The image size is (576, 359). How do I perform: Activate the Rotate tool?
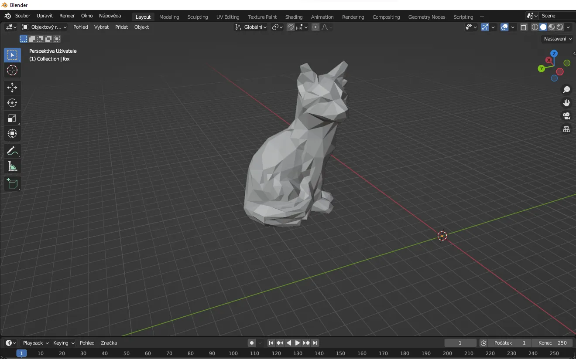coord(12,103)
